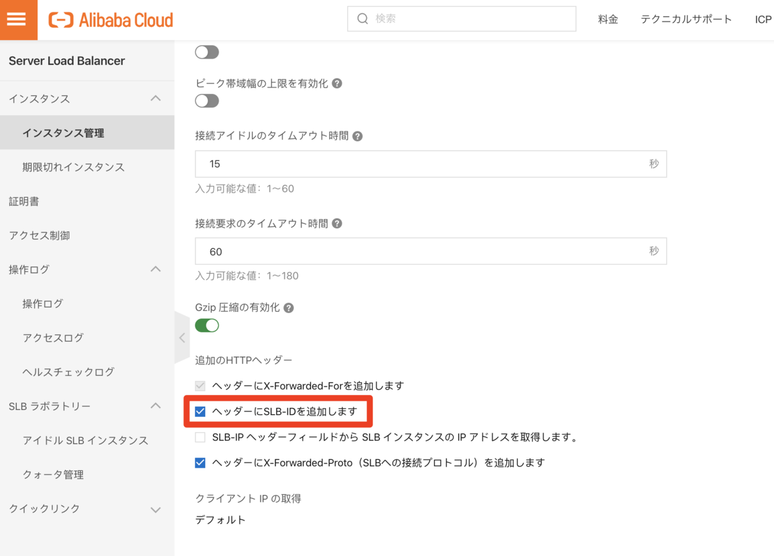Uncheck the ヘッダーにSLB-IDを追加します checkbox
Viewport: 774px width, 556px height.
pyautogui.click(x=200, y=412)
